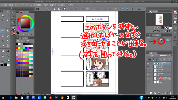The image size is (178, 100).
Task: Open the フィルター(I) menu
Action: coord(53,5)
